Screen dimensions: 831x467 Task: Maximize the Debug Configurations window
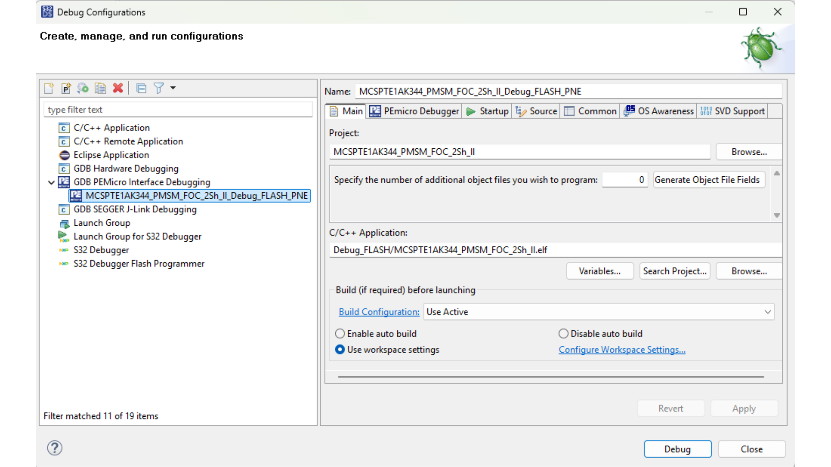(x=743, y=12)
